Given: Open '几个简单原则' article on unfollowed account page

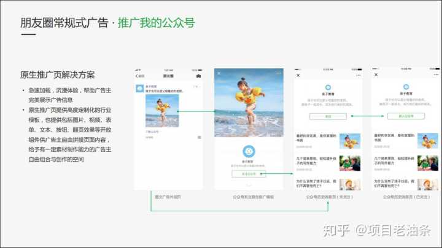Looking at the screenshot, I should pyautogui.click(x=316, y=161).
